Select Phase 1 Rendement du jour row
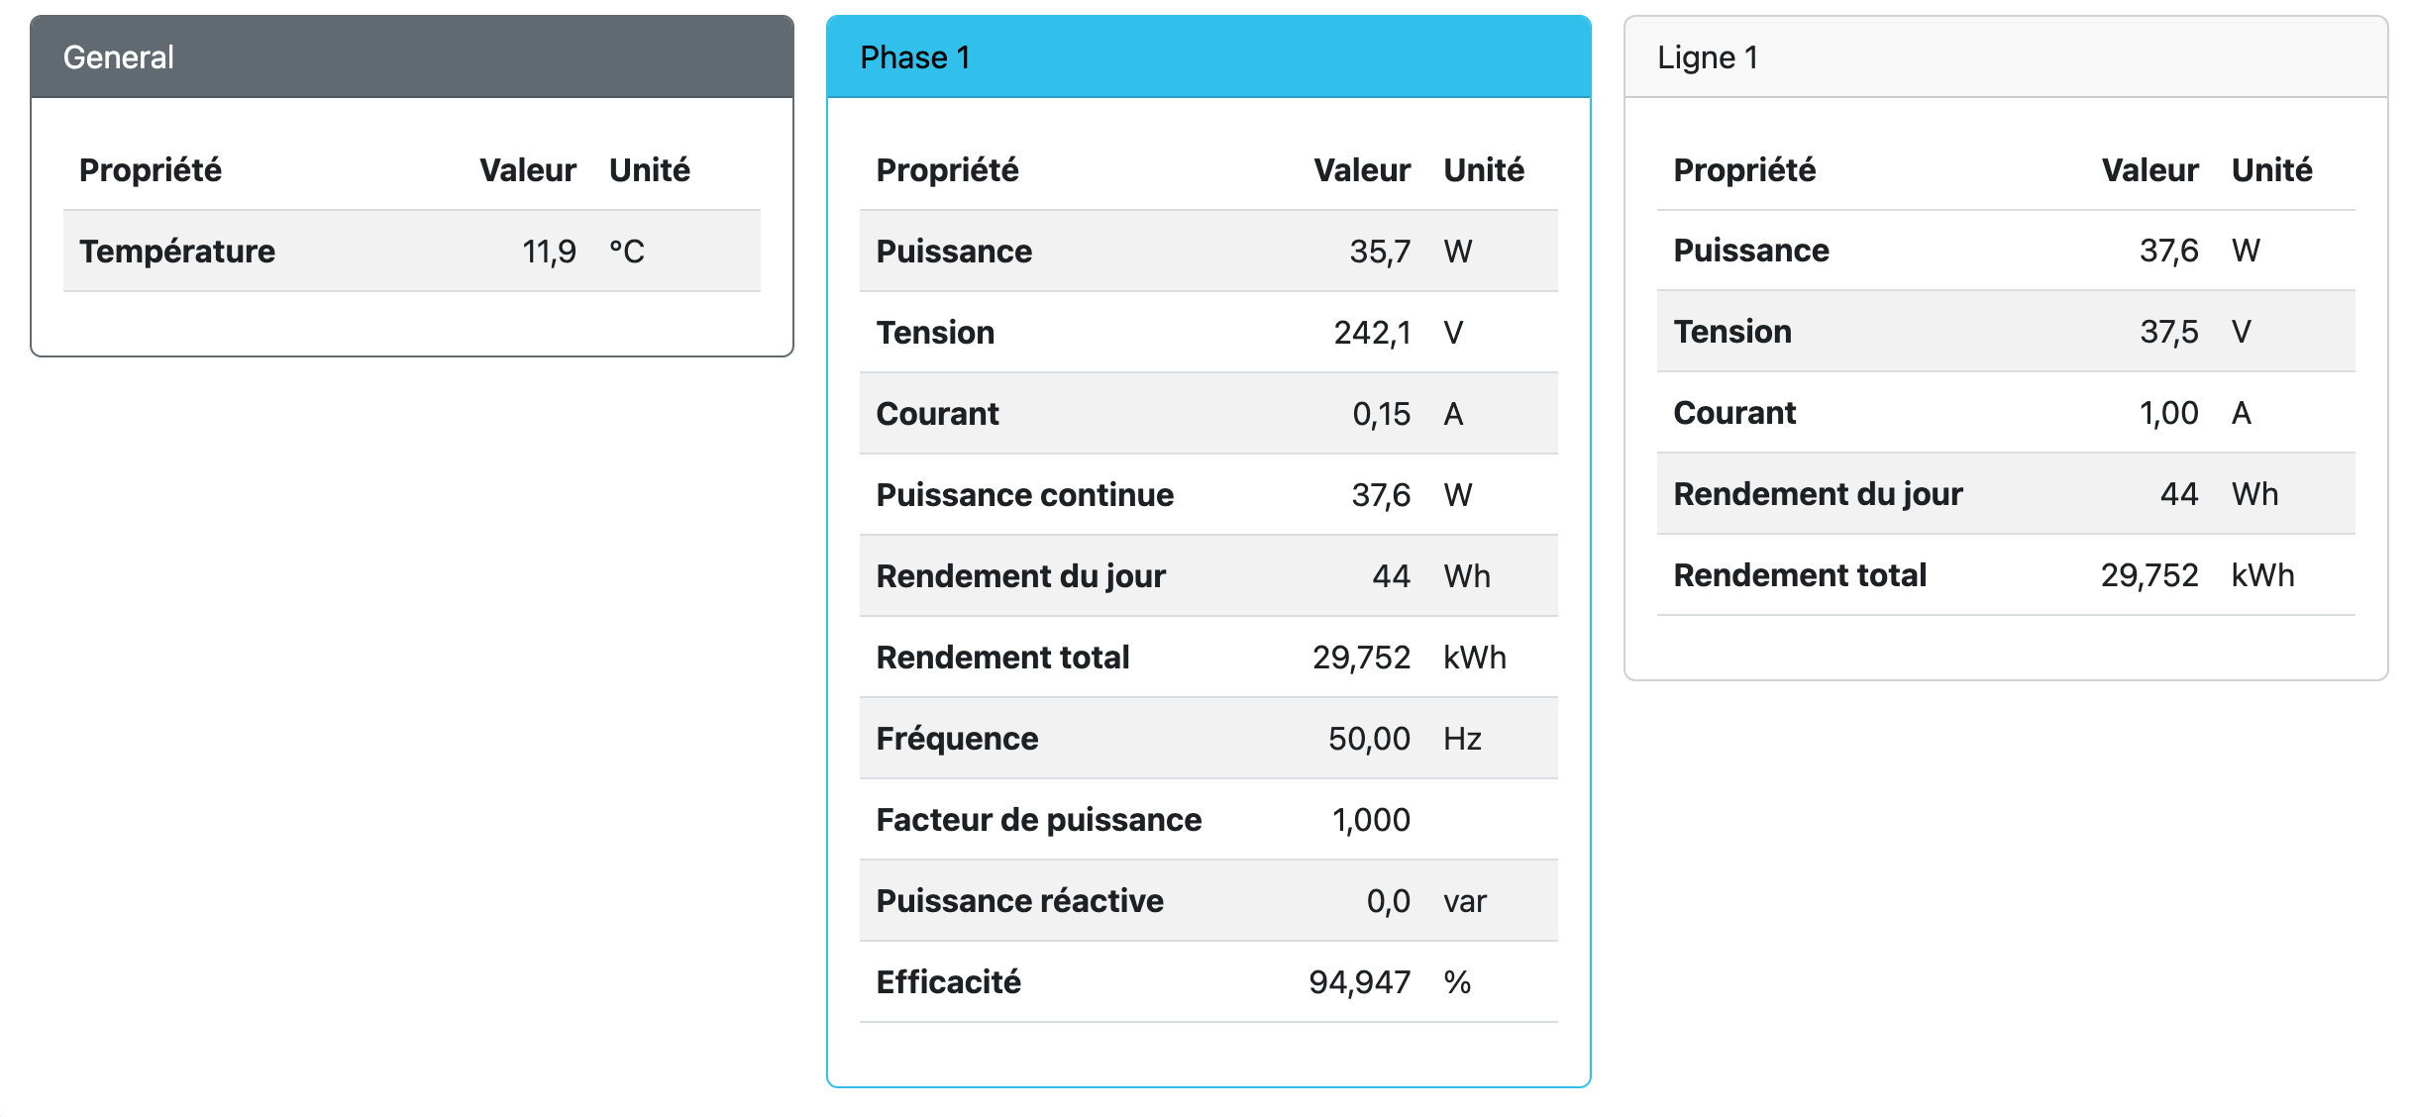Viewport: 2409px width, 1117px height. [x=1208, y=576]
